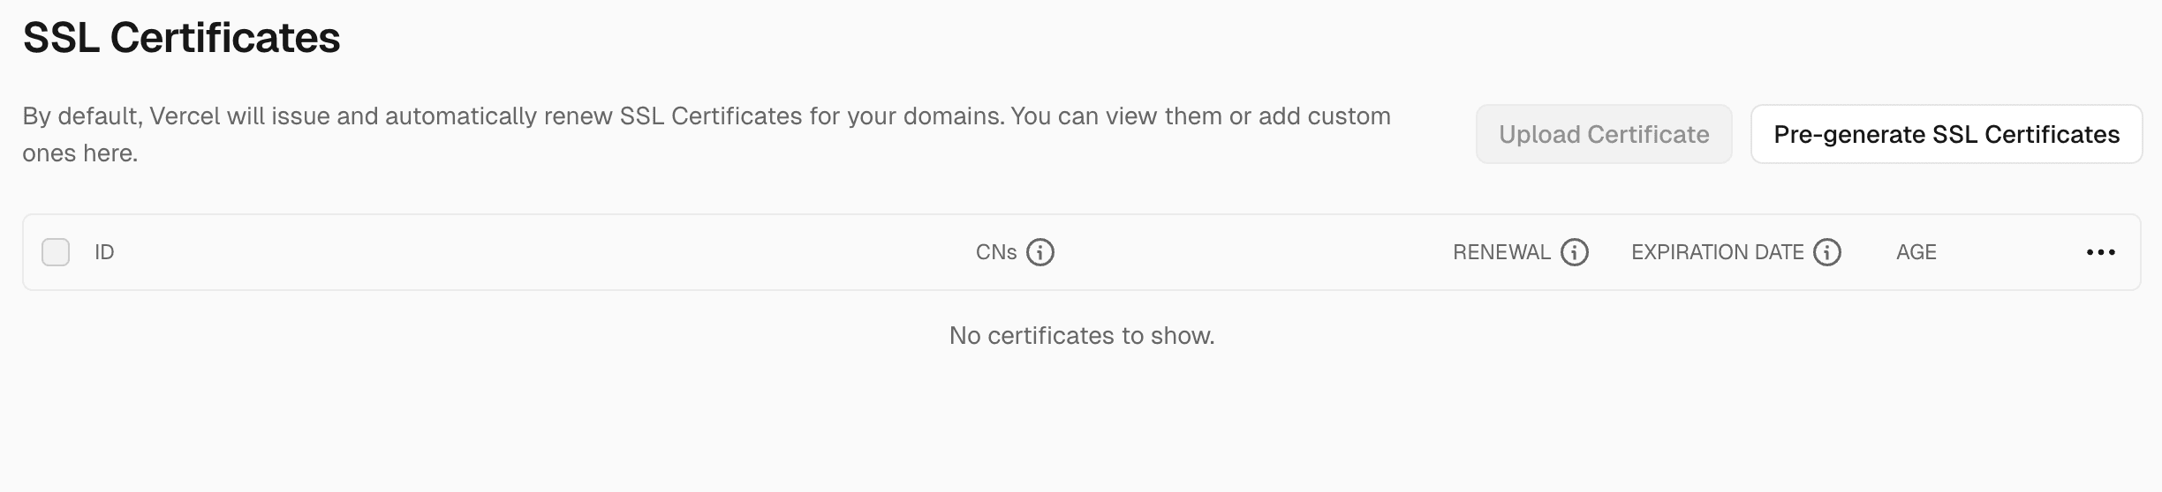
Task: Click the RENEWAL column header label
Action: pyautogui.click(x=1501, y=252)
